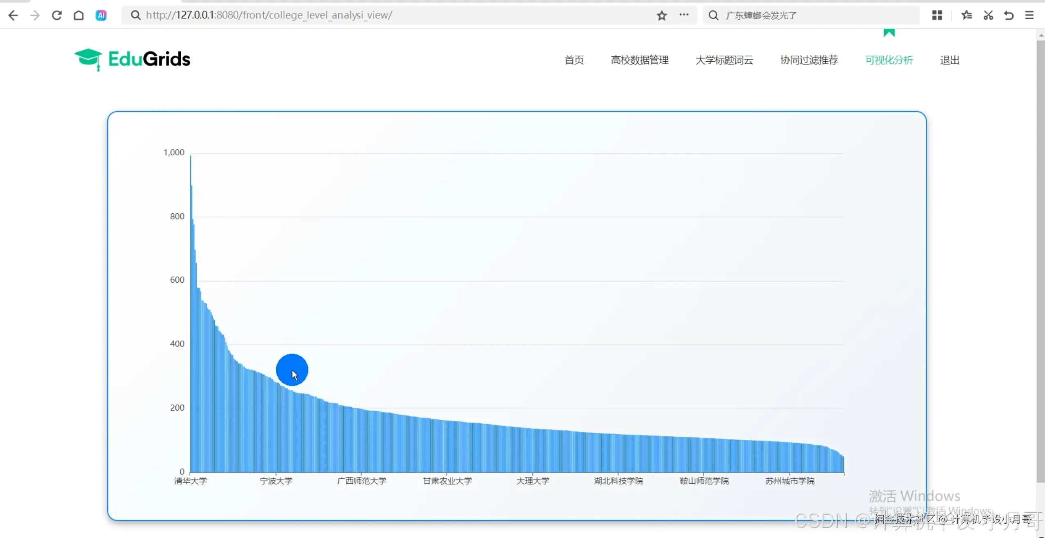Open the 首页 navigation item
Image resolution: width=1045 pixels, height=538 pixels.
coord(574,60)
